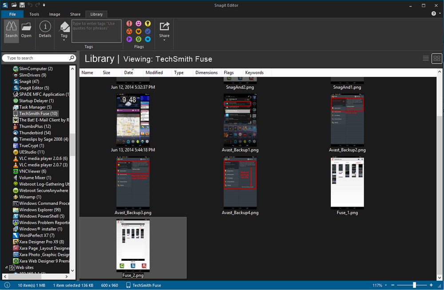Click the open folder icon in quick access toolbar
Image resolution: width=444 pixels, height=290 pixels.
pyautogui.click(x=14, y=5)
